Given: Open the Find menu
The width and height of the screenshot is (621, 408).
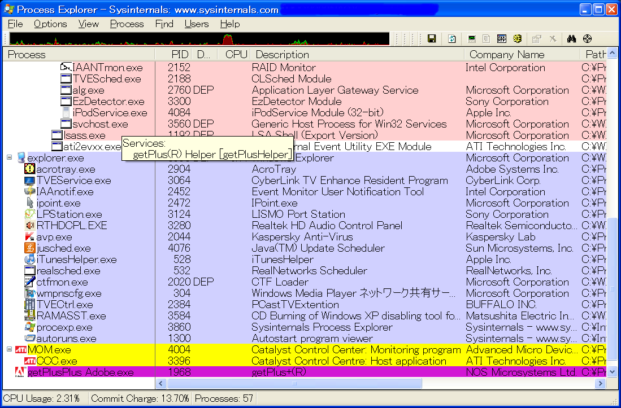Looking at the screenshot, I should click(x=164, y=24).
